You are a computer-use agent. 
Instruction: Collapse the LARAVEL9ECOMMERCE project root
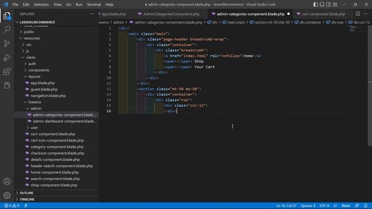(x=37, y=22)
